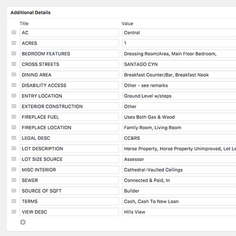Click the add new row plus icon

23,222
